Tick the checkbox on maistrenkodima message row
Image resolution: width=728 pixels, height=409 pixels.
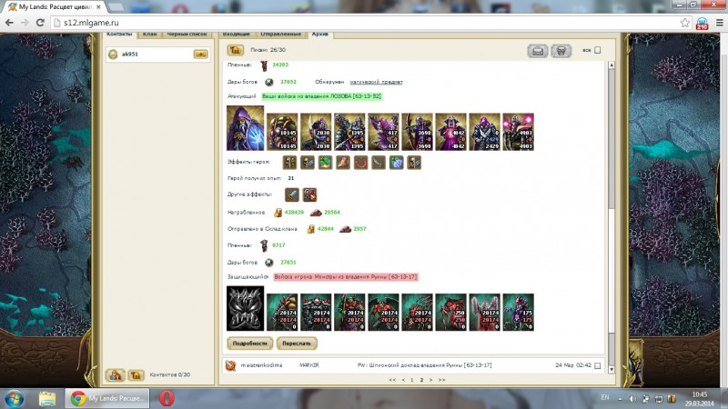[598, 366]
